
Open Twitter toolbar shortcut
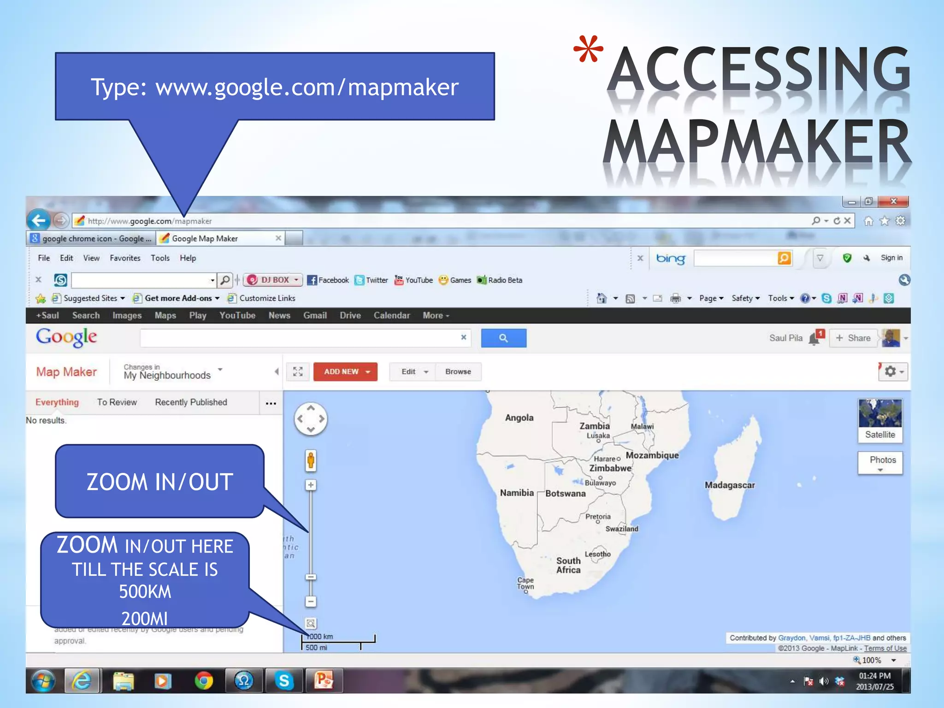[x=372, y=280]
